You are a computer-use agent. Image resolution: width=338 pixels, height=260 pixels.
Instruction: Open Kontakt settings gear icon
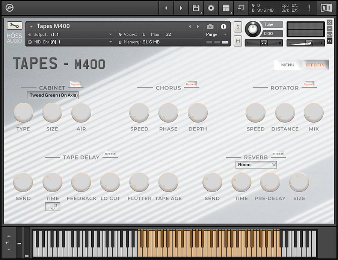point(211,7)
